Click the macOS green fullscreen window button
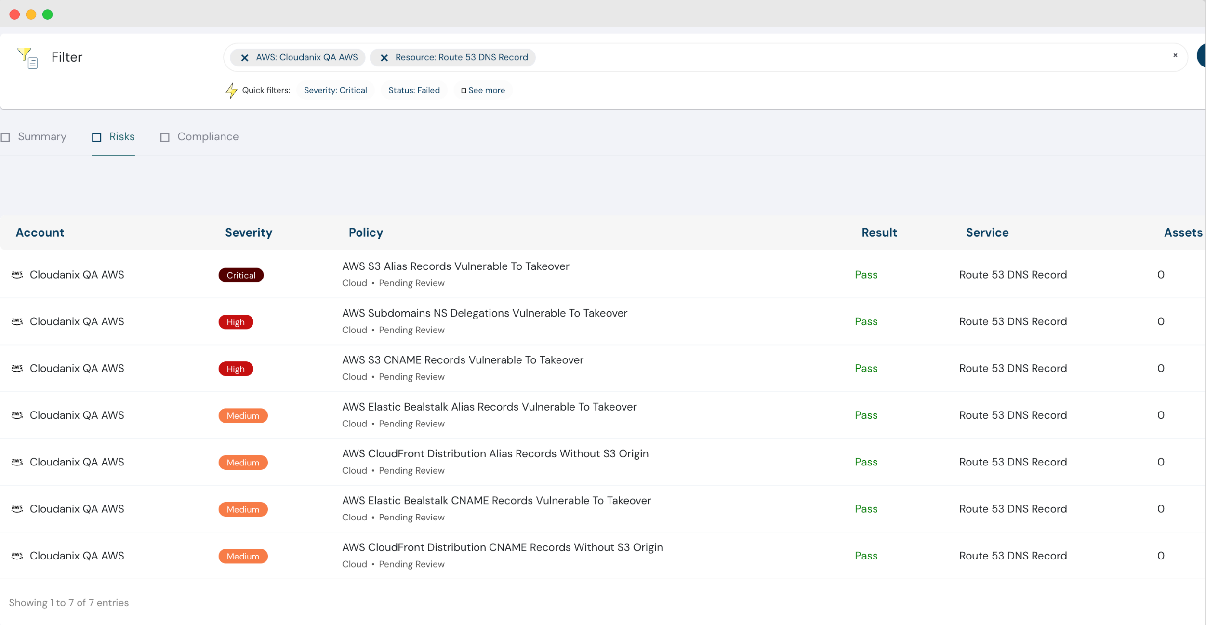Screen dimensions: 1206x625 click(48, 14)
